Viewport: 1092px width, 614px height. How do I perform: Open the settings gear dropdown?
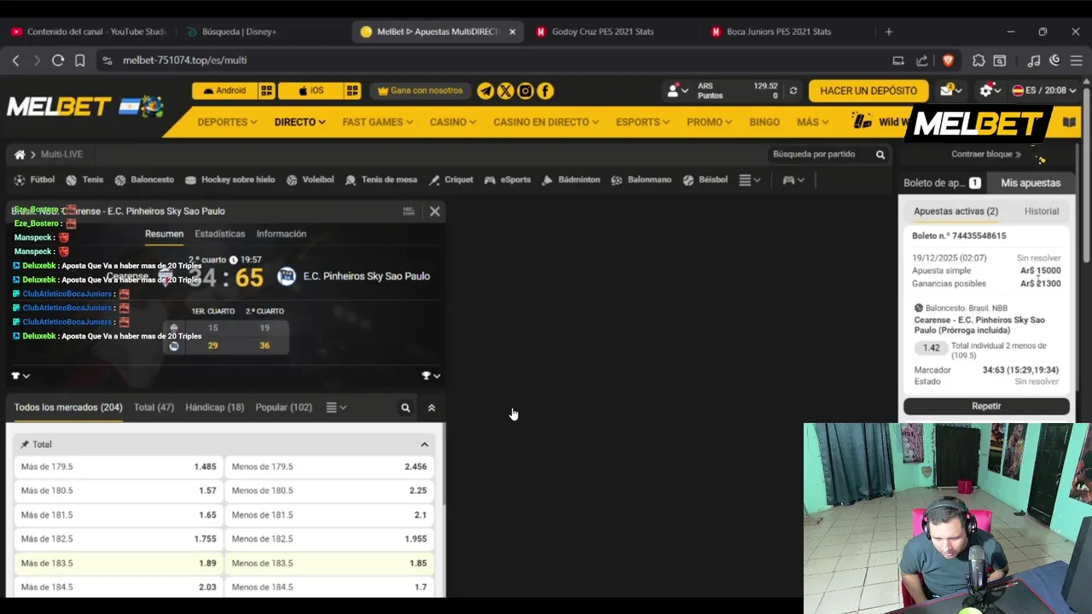[x=990, y=90]
